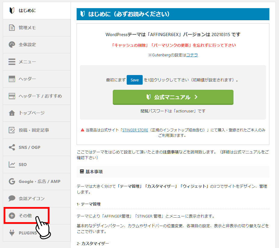Viewport: 279px width, 248px height.
Task: Go to the ヘッダー tab
Action: pyautogui.click(x=37, y=79)
